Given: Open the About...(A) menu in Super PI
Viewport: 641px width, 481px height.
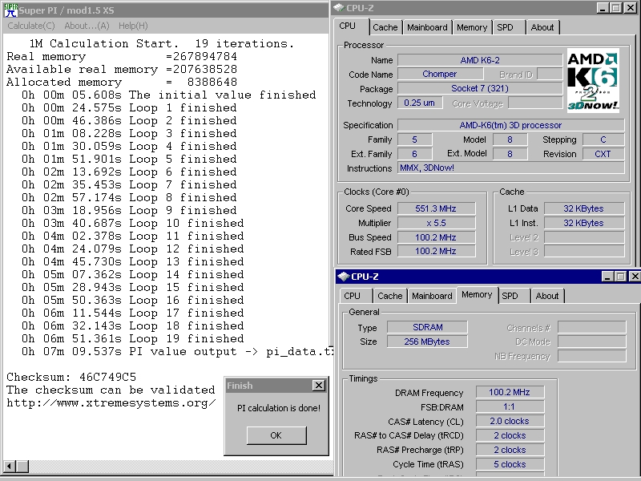Looking at the screenshot, I should tap(87, 26).
